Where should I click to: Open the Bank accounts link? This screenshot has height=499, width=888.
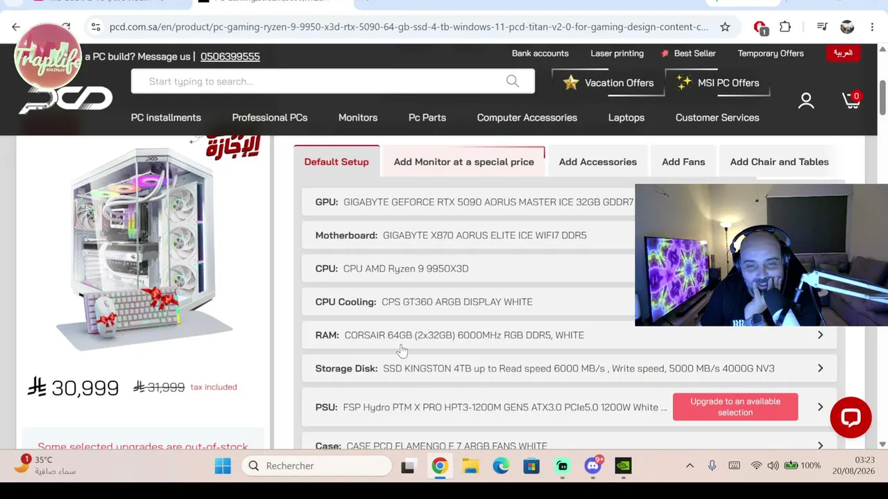coord(540,53)
